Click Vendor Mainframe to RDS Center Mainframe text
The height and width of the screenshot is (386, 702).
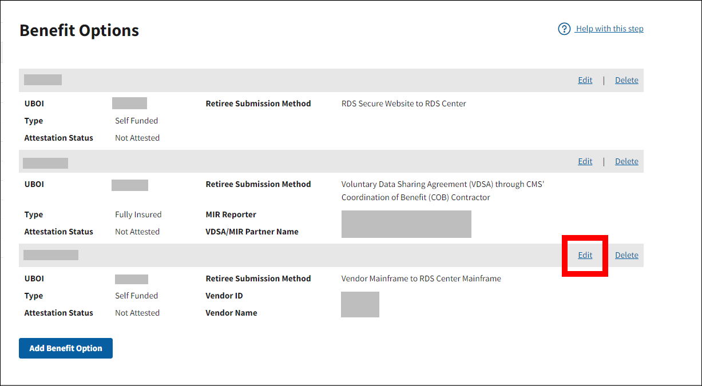coord(421,278)
